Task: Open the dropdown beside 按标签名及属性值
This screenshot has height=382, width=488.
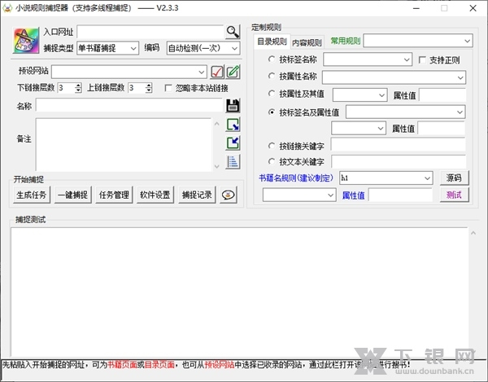Action: pos(406,112)
